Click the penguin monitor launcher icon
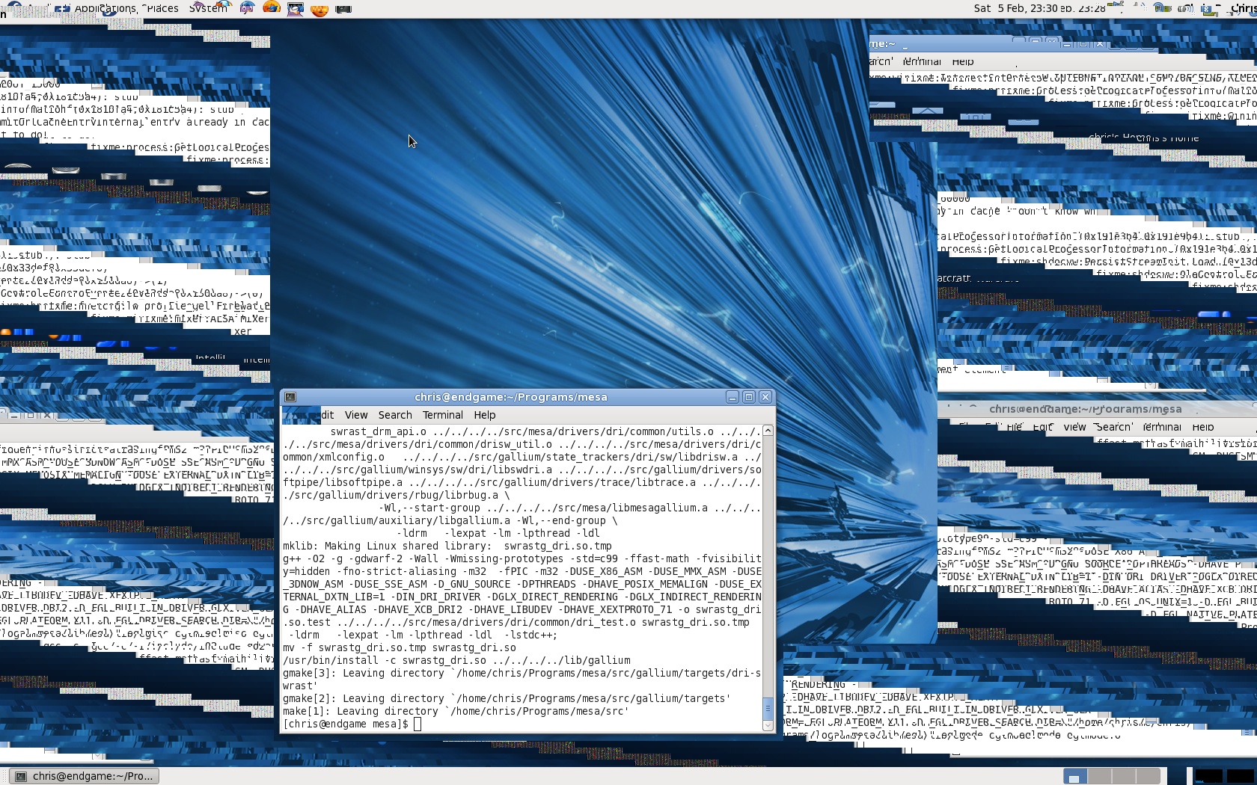The height and width of the screenshot is (785, 1257). [296, 9]
